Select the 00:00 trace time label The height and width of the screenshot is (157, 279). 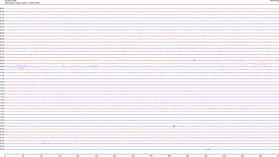pyautogui.click(x=2, y=8)
